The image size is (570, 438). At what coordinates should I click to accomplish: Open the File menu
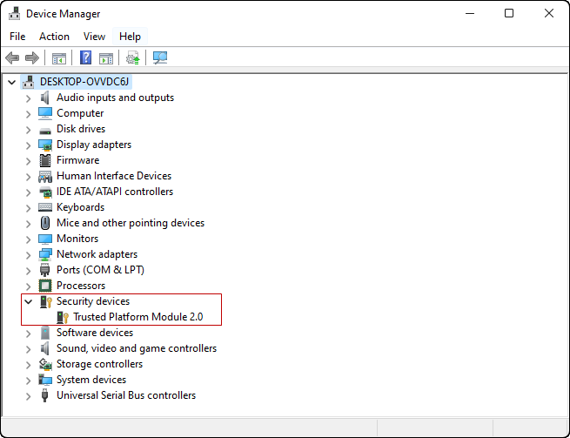pyautogui.click(x=17, y=37)
